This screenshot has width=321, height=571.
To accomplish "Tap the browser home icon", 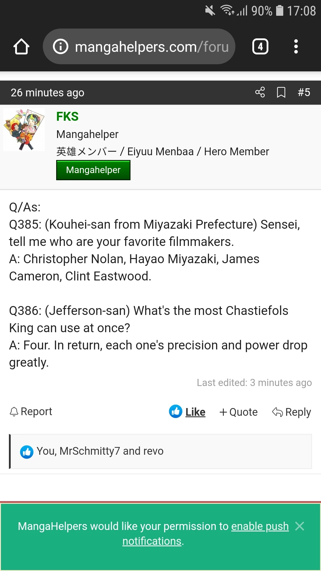I will (x=21, y=47).
